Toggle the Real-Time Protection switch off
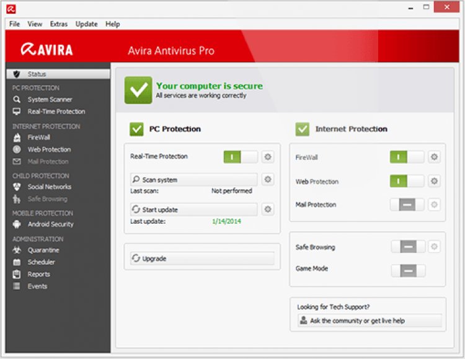The image size is (465, 359). 240,157
